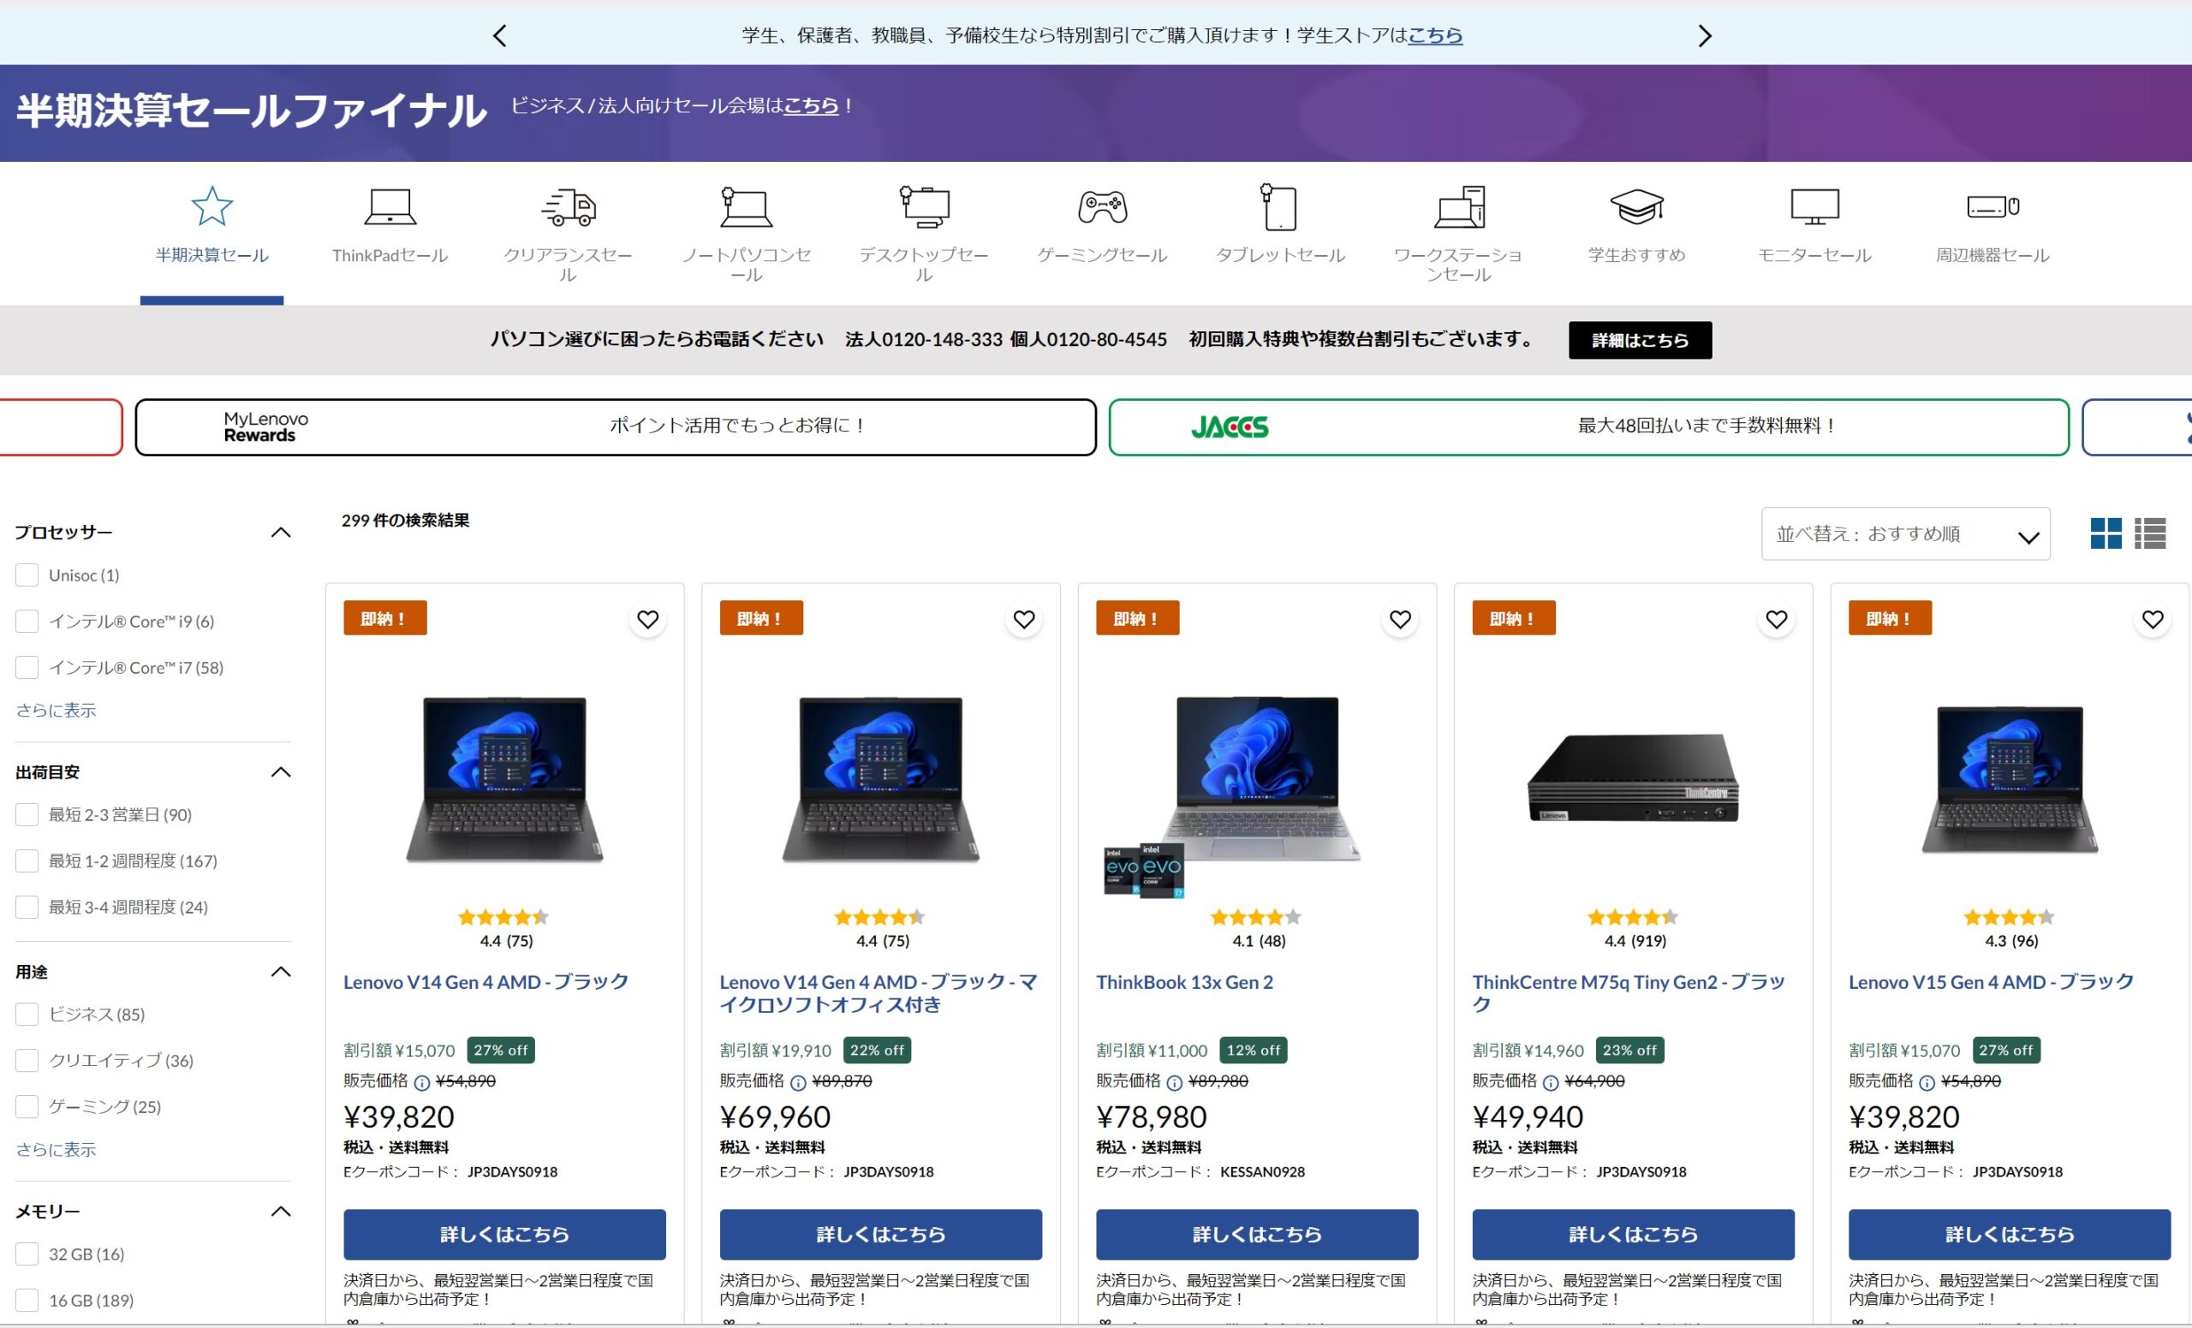This screenshot has width=2192, height=1328.
Task: Add V14 マイクロソフトオフィス付き to wishlist
Action: tap(1024, 619)
